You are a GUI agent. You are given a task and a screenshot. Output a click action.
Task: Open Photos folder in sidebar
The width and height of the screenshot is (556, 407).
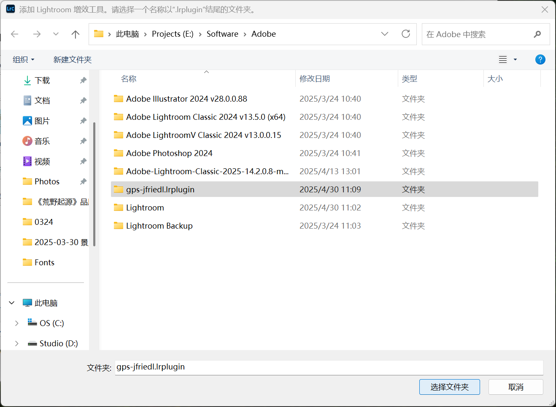(x=47, y=181)
